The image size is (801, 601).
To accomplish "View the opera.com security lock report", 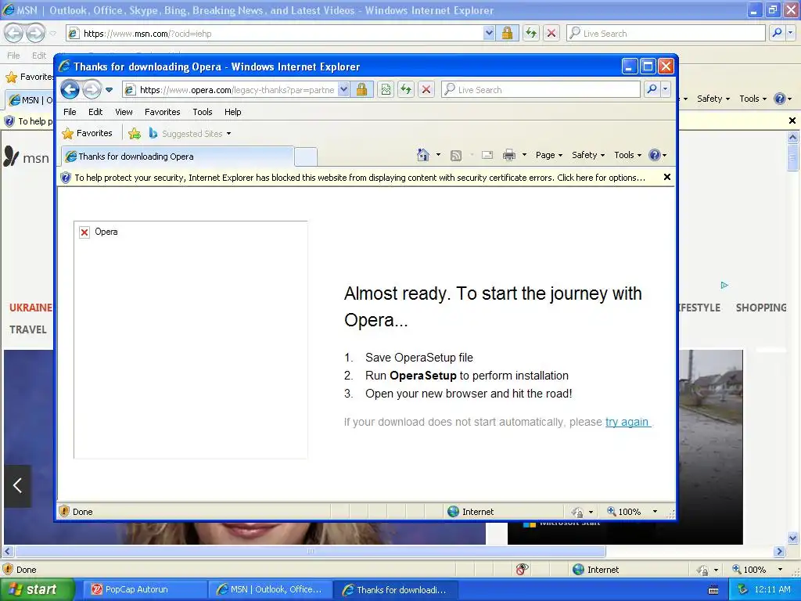I will (x=361, y=90).
